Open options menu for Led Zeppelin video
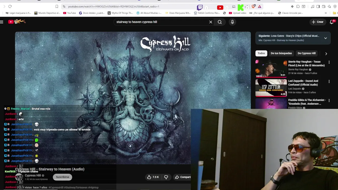Image resolution: width=338 pixels, height=190 pixels. 329,82
